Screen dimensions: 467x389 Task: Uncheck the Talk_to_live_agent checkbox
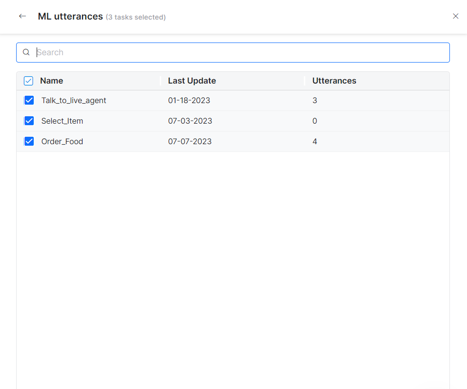click(29, 100)
